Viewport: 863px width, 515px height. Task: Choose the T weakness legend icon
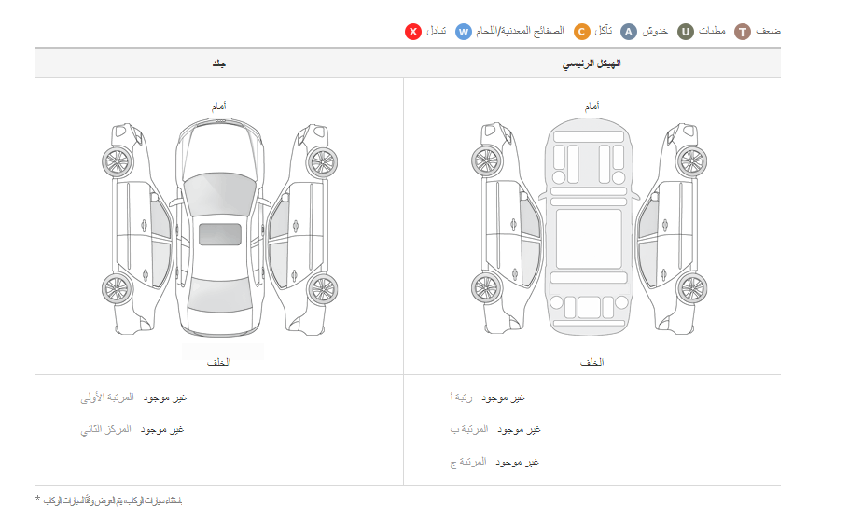(x=743, y=32)
